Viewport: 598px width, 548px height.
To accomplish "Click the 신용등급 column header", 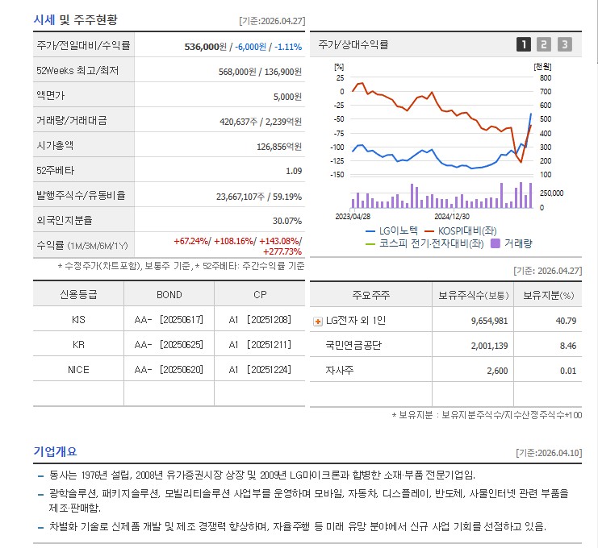I will pyautogui.click(x=78, y=294).
